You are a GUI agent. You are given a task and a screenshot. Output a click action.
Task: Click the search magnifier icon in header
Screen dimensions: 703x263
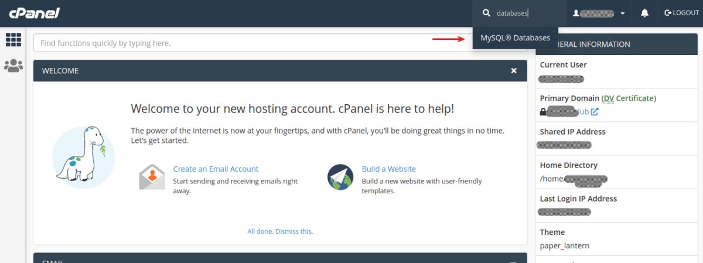[486, 13]
